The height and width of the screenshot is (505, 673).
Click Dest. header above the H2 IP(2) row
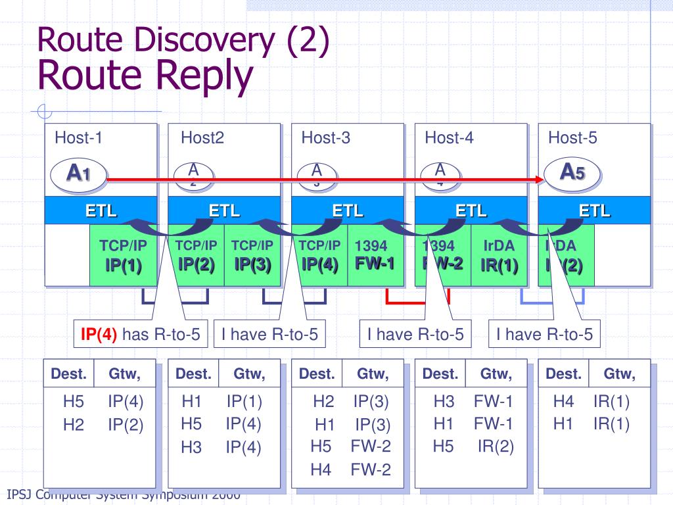[69, 373]
